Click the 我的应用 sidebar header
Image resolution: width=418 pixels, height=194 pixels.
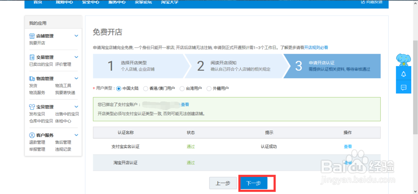click(x=38, y=23)
